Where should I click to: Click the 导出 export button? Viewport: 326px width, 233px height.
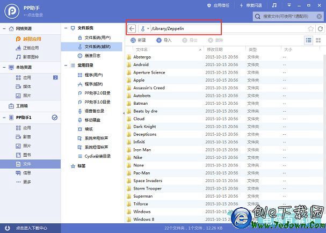(190, 40)
